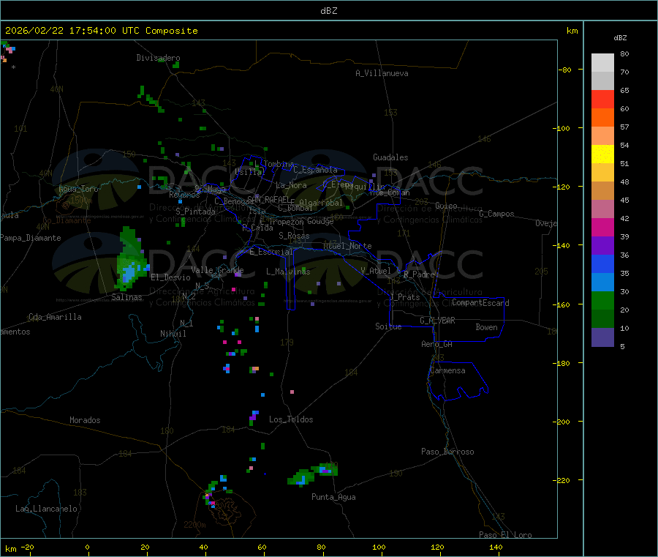
Task: Click the Agua_Toro map label
Action: click(x=78, y=189)
